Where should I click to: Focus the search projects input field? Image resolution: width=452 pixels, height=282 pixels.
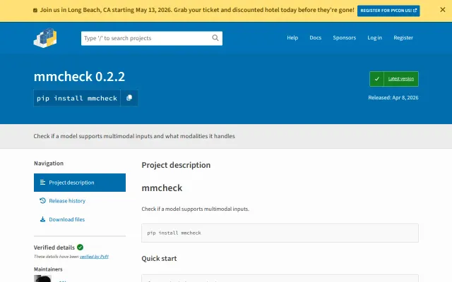coord(152,38)
